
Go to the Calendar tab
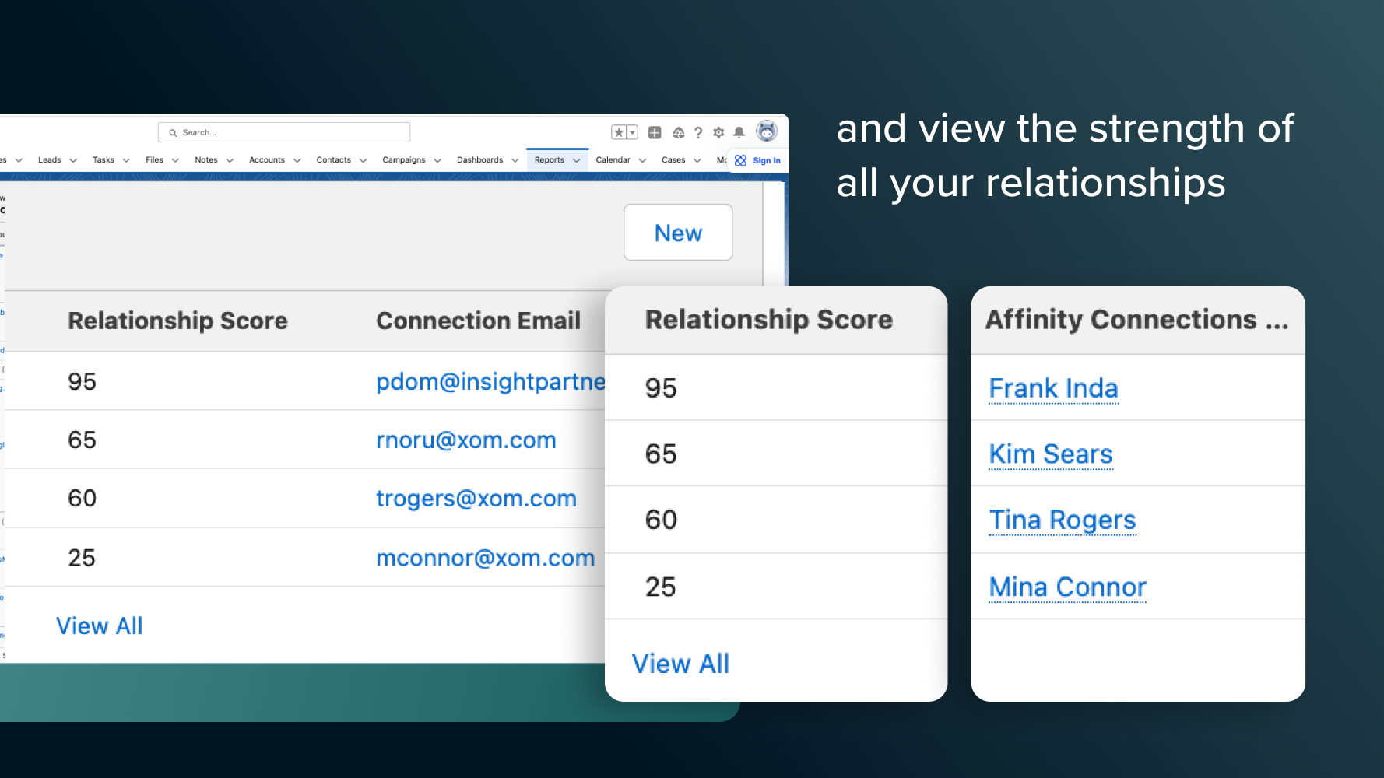(613, 160)
